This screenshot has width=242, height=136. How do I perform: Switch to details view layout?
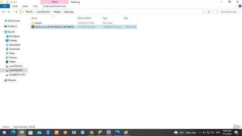click(x=236, y=127)
